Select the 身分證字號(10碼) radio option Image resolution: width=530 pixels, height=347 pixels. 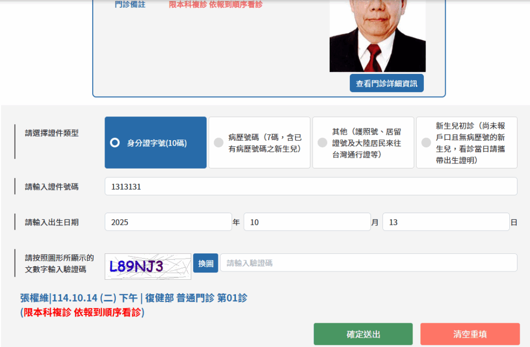click(115, 143)
